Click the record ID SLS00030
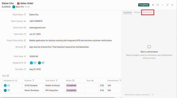The height and width of the screenshot is (98, 177). (x=6, y=7)
